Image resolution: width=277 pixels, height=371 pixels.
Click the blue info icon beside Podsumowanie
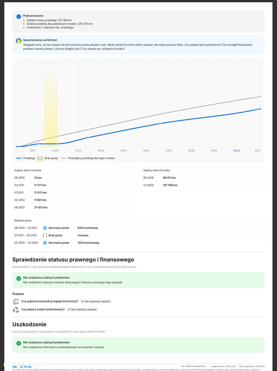pyautogui.click(x=19, y=17)
